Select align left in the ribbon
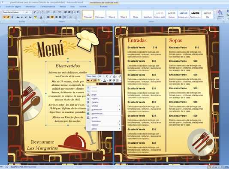The height and width of the screenshot is (169, 229). (x=48, y=17)
